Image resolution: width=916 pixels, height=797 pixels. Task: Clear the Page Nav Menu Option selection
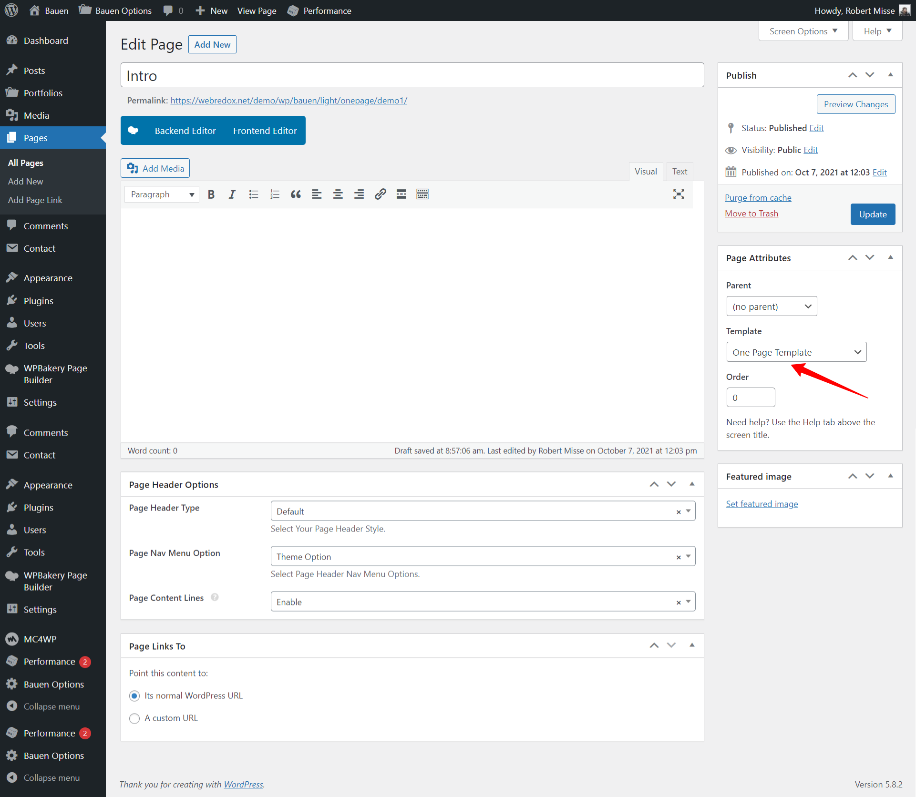coord(679,557)
